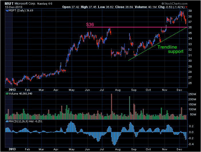Click the 50M volume axis label

click(x=193, y=115)
